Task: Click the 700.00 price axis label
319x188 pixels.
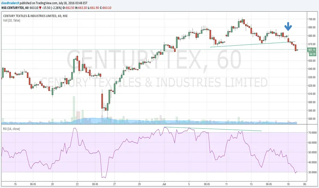Action: point(311,19)
